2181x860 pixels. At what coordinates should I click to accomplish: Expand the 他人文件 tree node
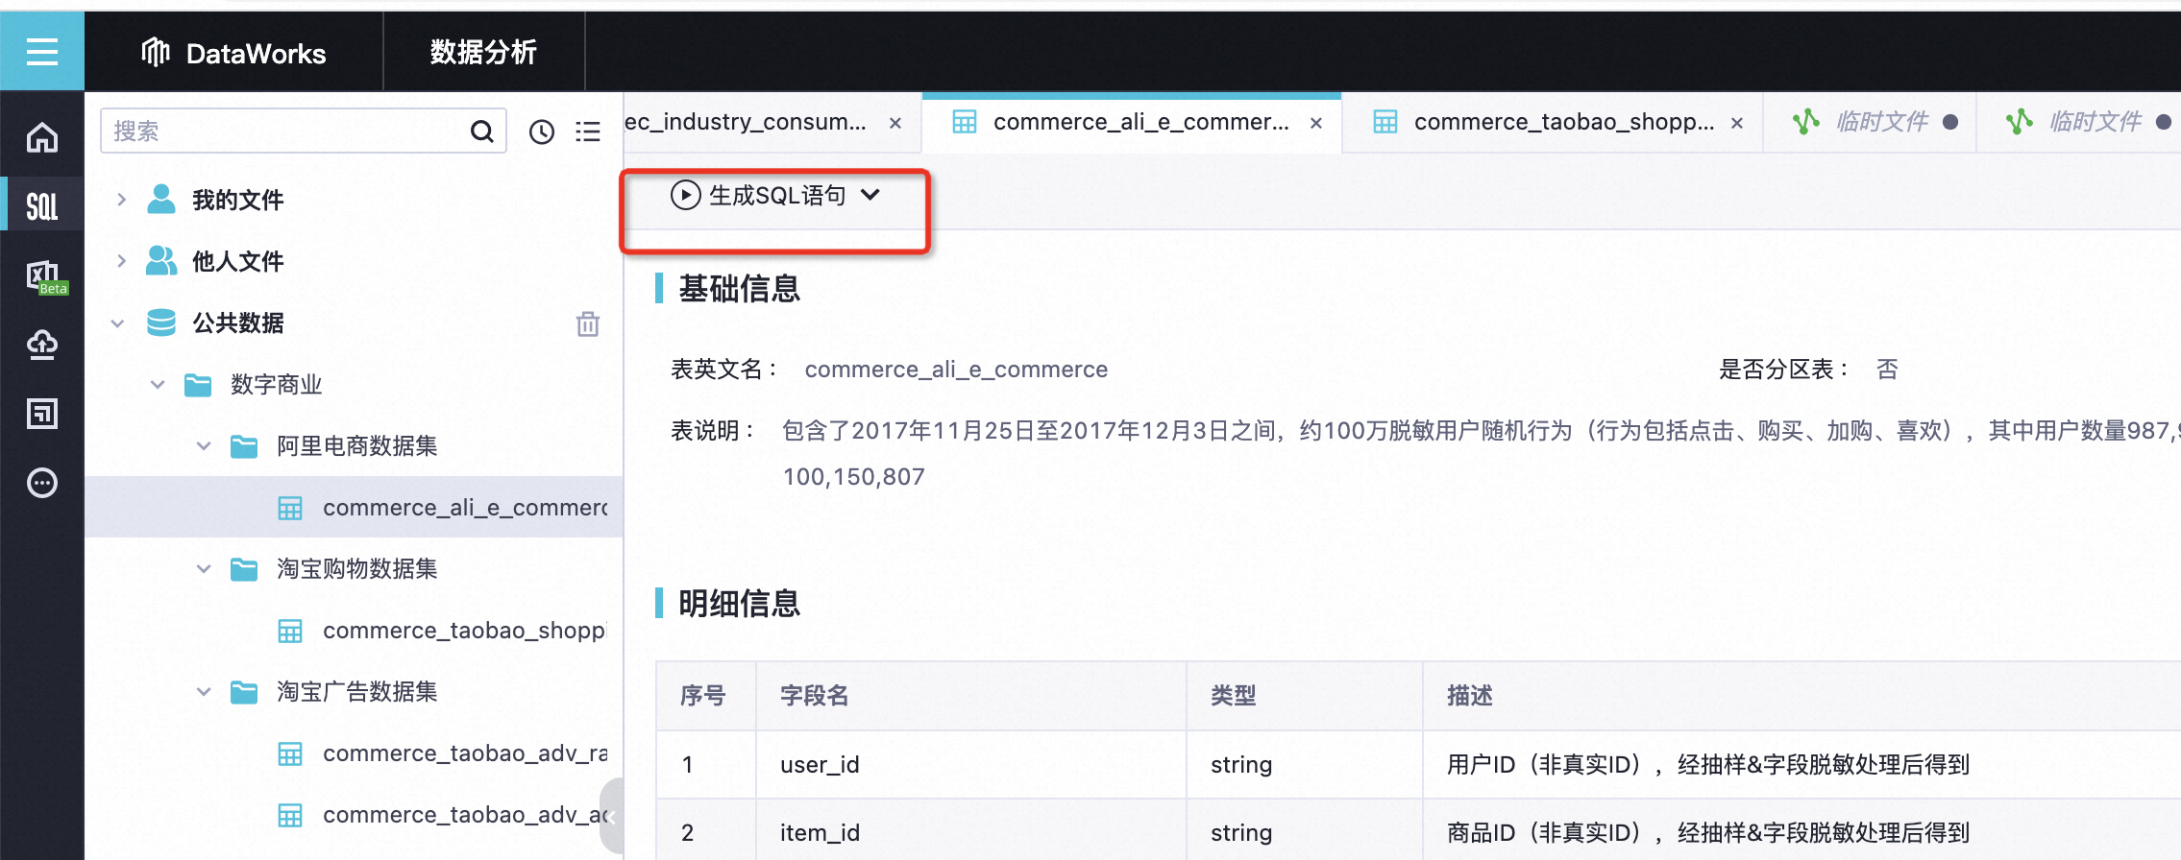[121, 261]
